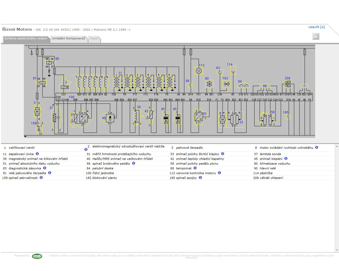Screen dimensions: 339x271
Task: Open the Popis tab
Action: click(x=94, y=39)
